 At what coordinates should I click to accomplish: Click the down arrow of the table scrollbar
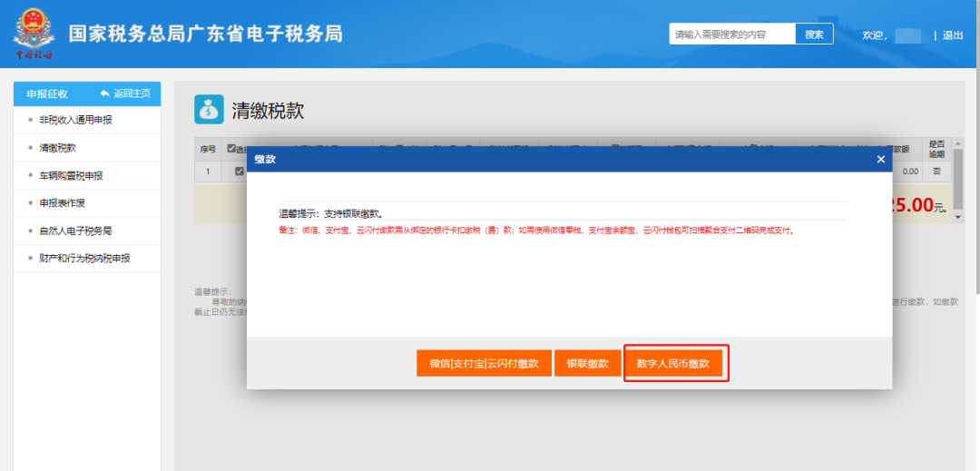[x=959, y=218]
